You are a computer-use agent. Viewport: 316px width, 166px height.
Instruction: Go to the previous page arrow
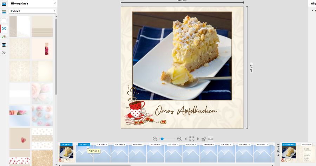coord(186,139)
